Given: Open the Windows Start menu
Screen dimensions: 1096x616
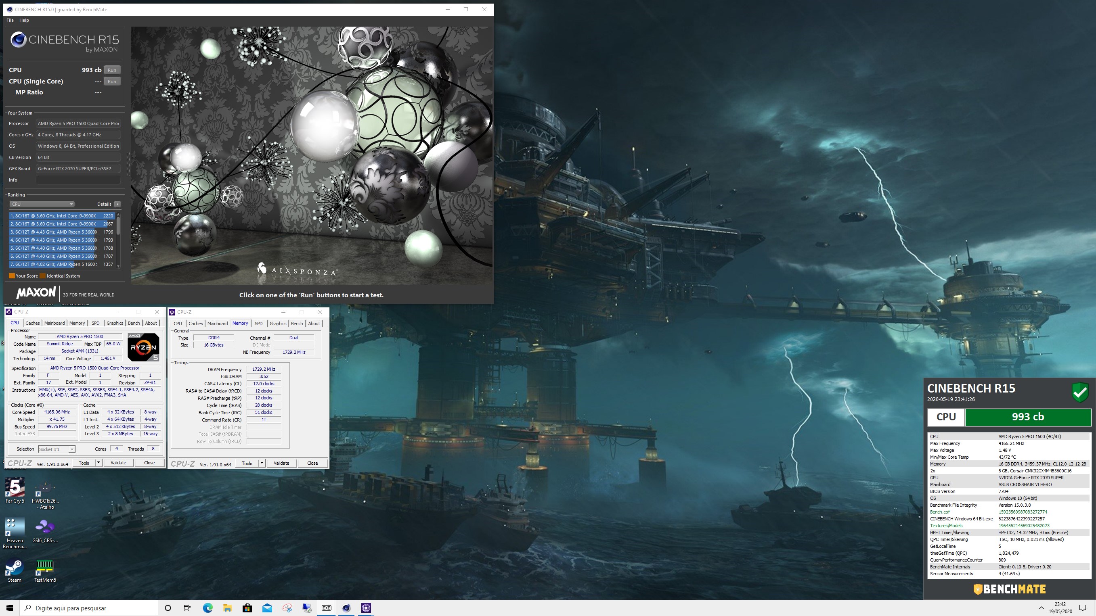Looking at the screenshot, I should point(10,608).
